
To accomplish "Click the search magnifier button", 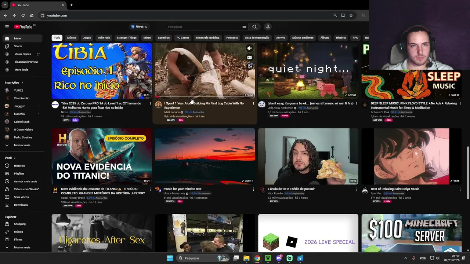I will tap(254, 27).
